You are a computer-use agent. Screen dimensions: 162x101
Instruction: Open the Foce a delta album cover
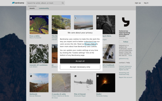tap(39, 25)
